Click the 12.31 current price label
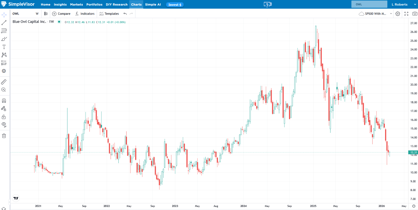Screen dimensions: 418x210 (x=413, y=152)
